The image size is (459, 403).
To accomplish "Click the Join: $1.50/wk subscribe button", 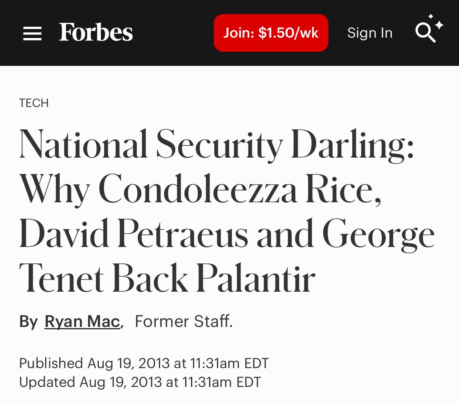I will pyautogui.click(x=271, y=33).
